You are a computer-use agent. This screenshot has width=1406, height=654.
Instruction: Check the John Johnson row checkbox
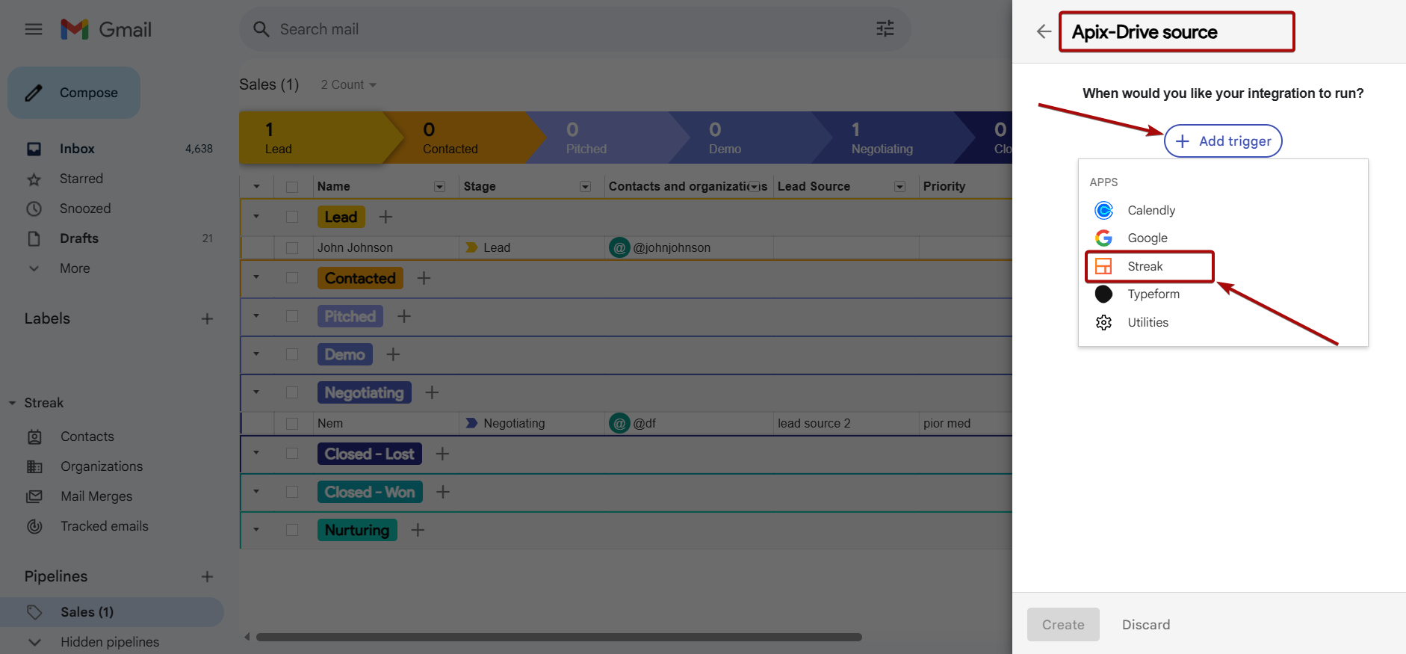[292, 247]
